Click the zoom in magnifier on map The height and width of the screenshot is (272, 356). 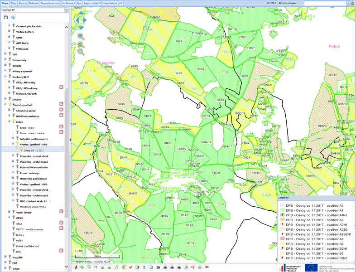pyautogui.click(x=81, y=36)
